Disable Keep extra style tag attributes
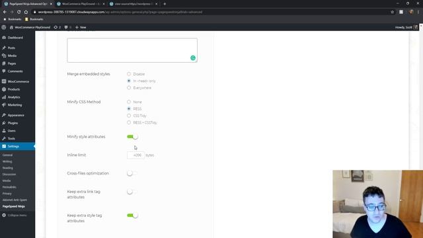 tap(132, 216)
